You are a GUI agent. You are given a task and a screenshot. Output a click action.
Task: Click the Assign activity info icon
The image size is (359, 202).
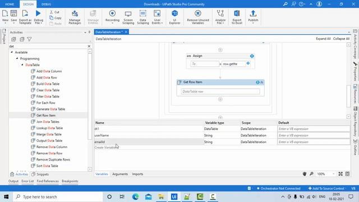(x=252, y=56)
